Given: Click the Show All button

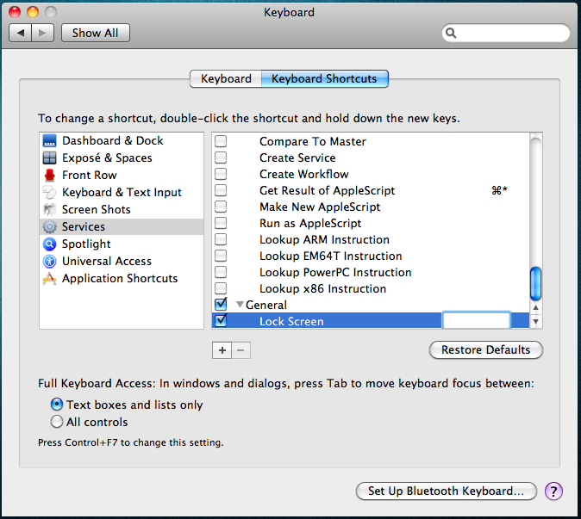Looking at the screenshot, I should 96,33.
